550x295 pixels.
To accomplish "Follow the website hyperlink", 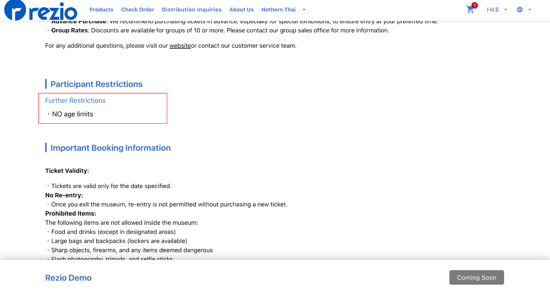I will point(180,46).
